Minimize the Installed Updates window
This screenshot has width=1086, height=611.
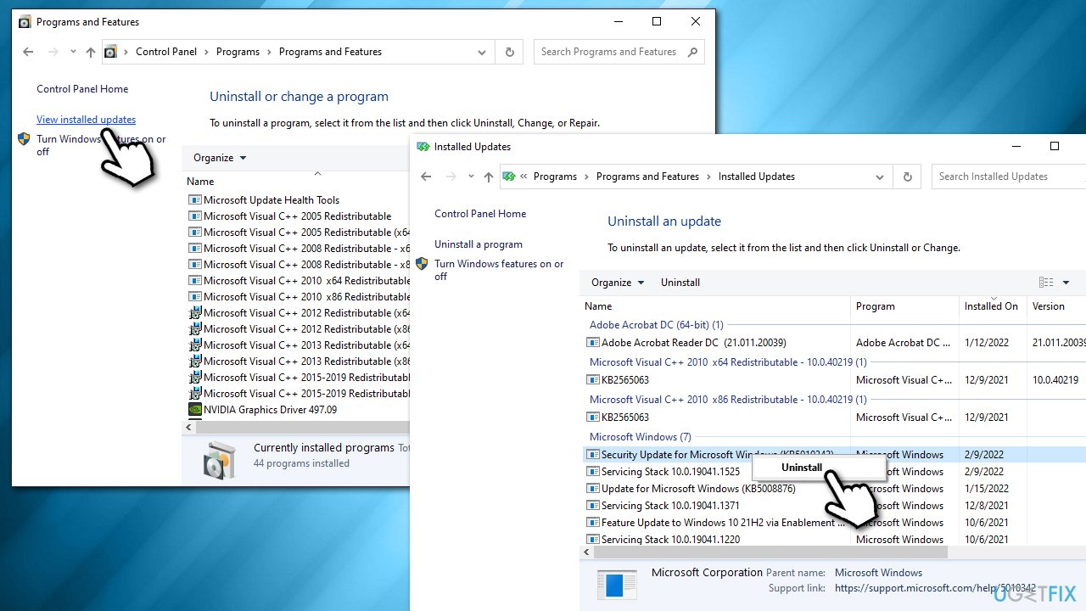[1016, 146]
